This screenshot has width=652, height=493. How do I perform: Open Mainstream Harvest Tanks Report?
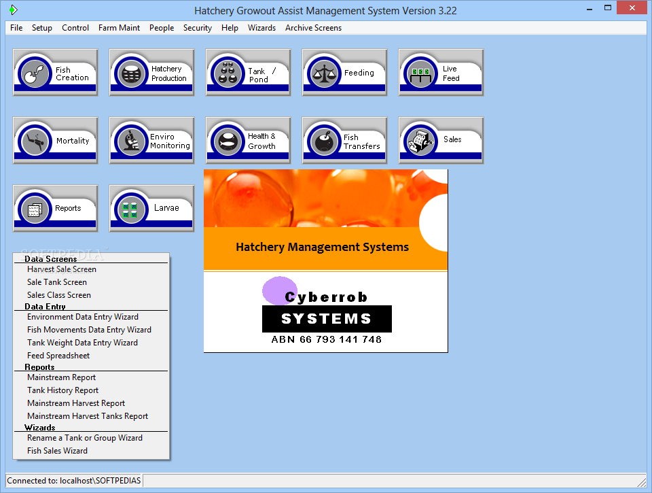click(88, 416)
